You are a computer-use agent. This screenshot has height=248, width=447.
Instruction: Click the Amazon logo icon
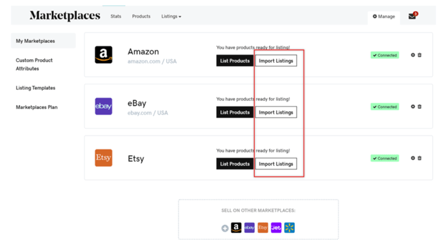[x=104, y=55]
